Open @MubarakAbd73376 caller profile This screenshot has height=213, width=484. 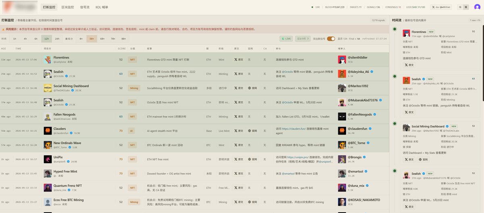[x=362, y=100]
